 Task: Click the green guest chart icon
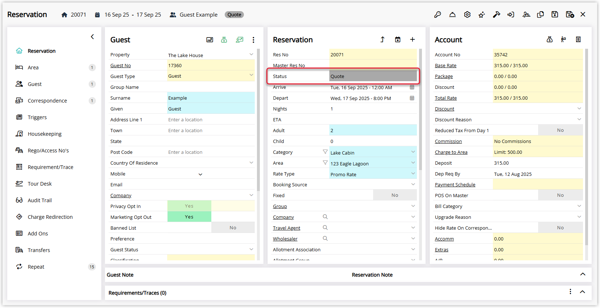click(239, 40)
